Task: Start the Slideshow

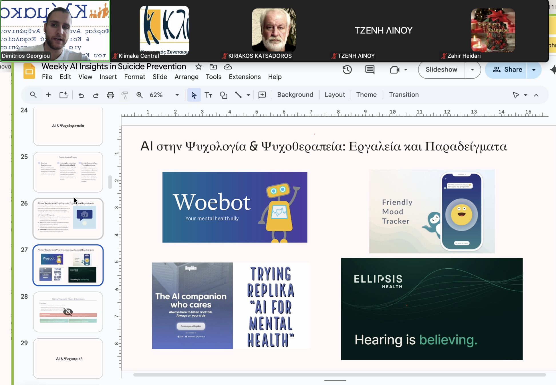Action: click(441, 70)
